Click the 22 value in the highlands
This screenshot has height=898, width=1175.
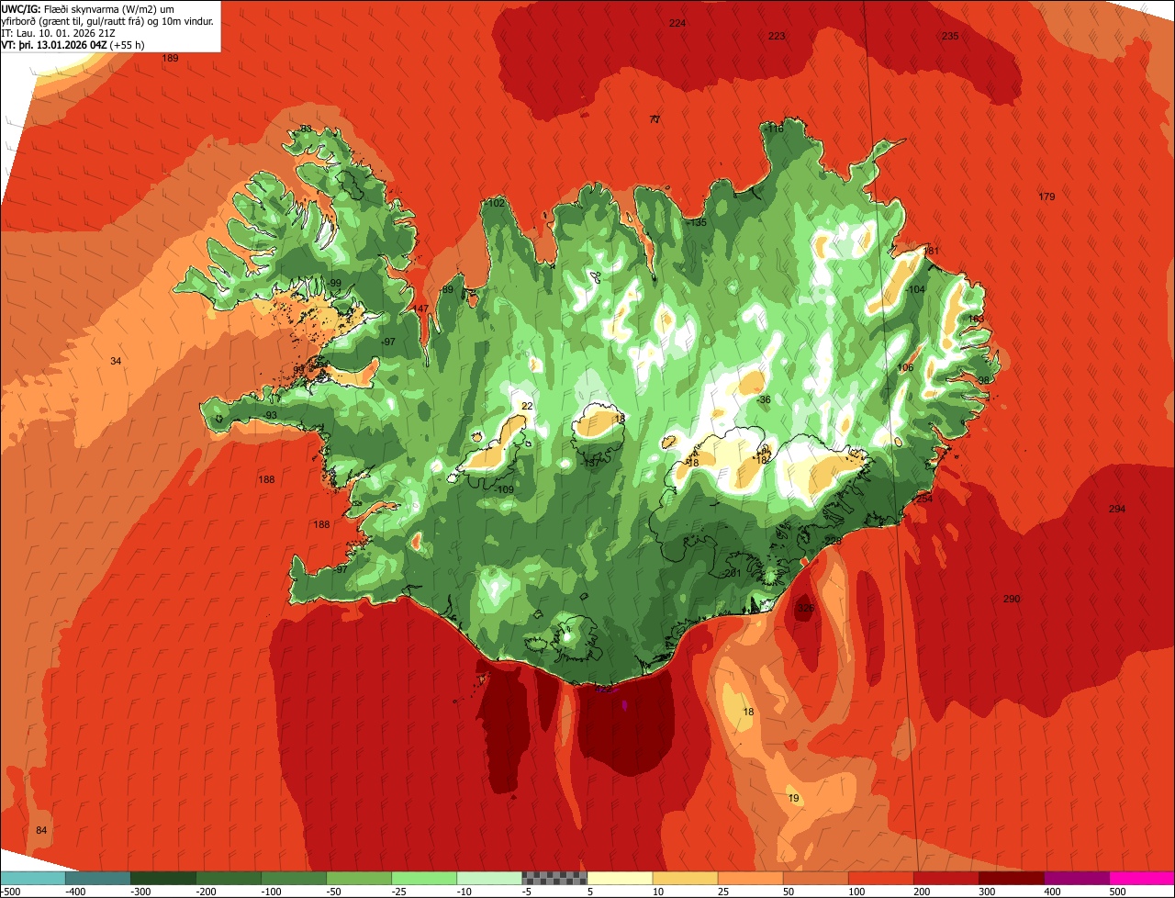[527, 406]
